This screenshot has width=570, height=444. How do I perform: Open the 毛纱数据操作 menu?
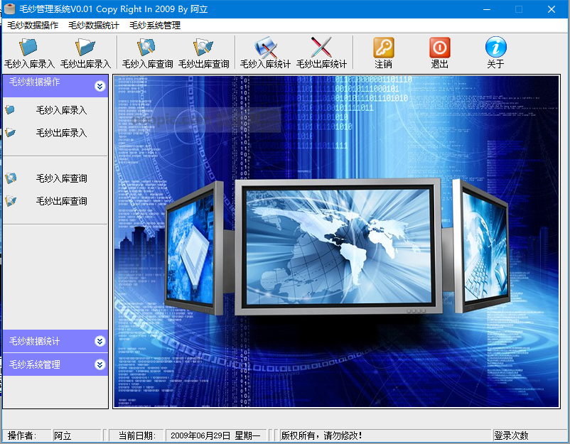[33, 26]
